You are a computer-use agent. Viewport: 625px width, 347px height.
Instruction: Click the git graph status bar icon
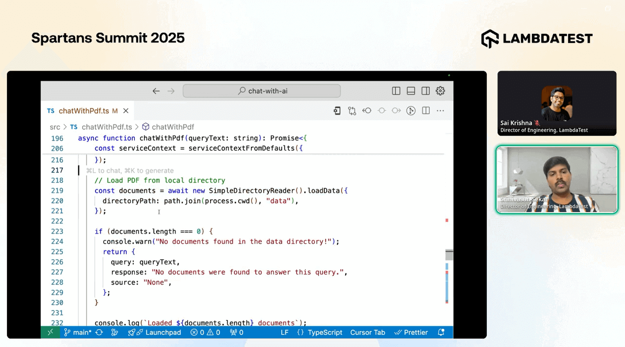point(114,332)
